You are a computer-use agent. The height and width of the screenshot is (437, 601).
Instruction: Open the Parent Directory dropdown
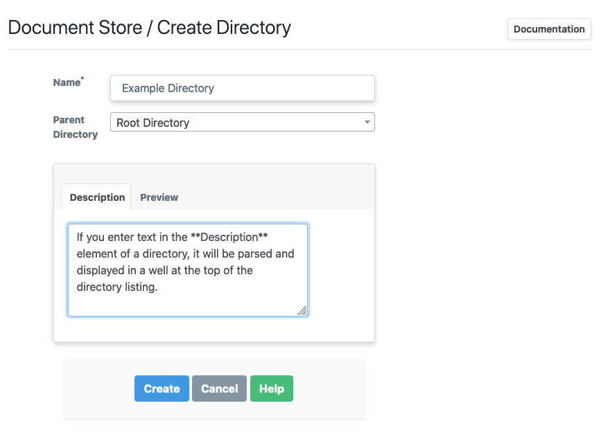pyautogui.click(x=242, y=122)
